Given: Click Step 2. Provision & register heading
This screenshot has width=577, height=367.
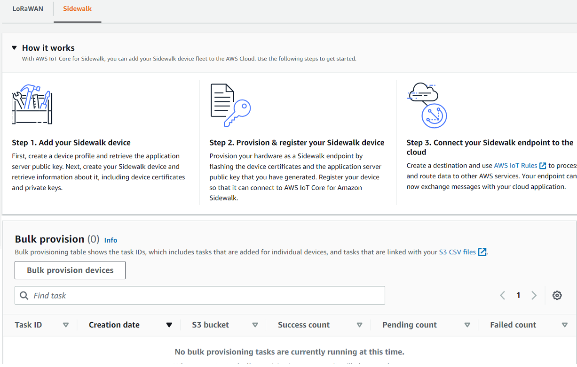Looking at the screenshot, I should (297, 143).
